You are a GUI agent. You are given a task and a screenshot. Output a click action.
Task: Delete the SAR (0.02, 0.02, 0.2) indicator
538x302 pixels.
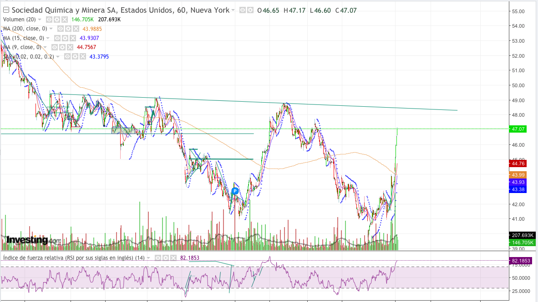point(83,56)
